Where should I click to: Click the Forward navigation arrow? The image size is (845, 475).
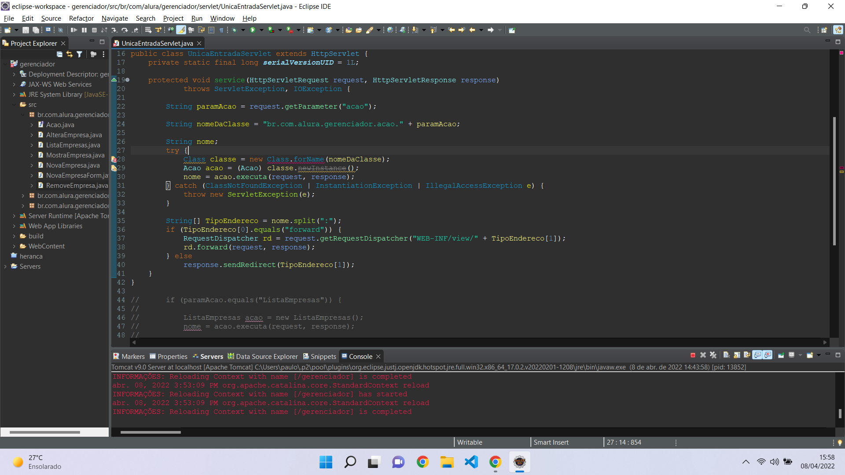(x=491, y=30)
